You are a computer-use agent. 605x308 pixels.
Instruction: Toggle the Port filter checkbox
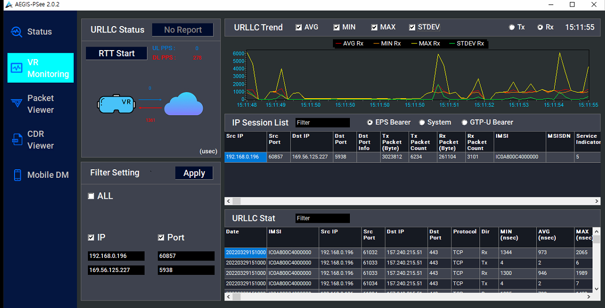(161, 237)
